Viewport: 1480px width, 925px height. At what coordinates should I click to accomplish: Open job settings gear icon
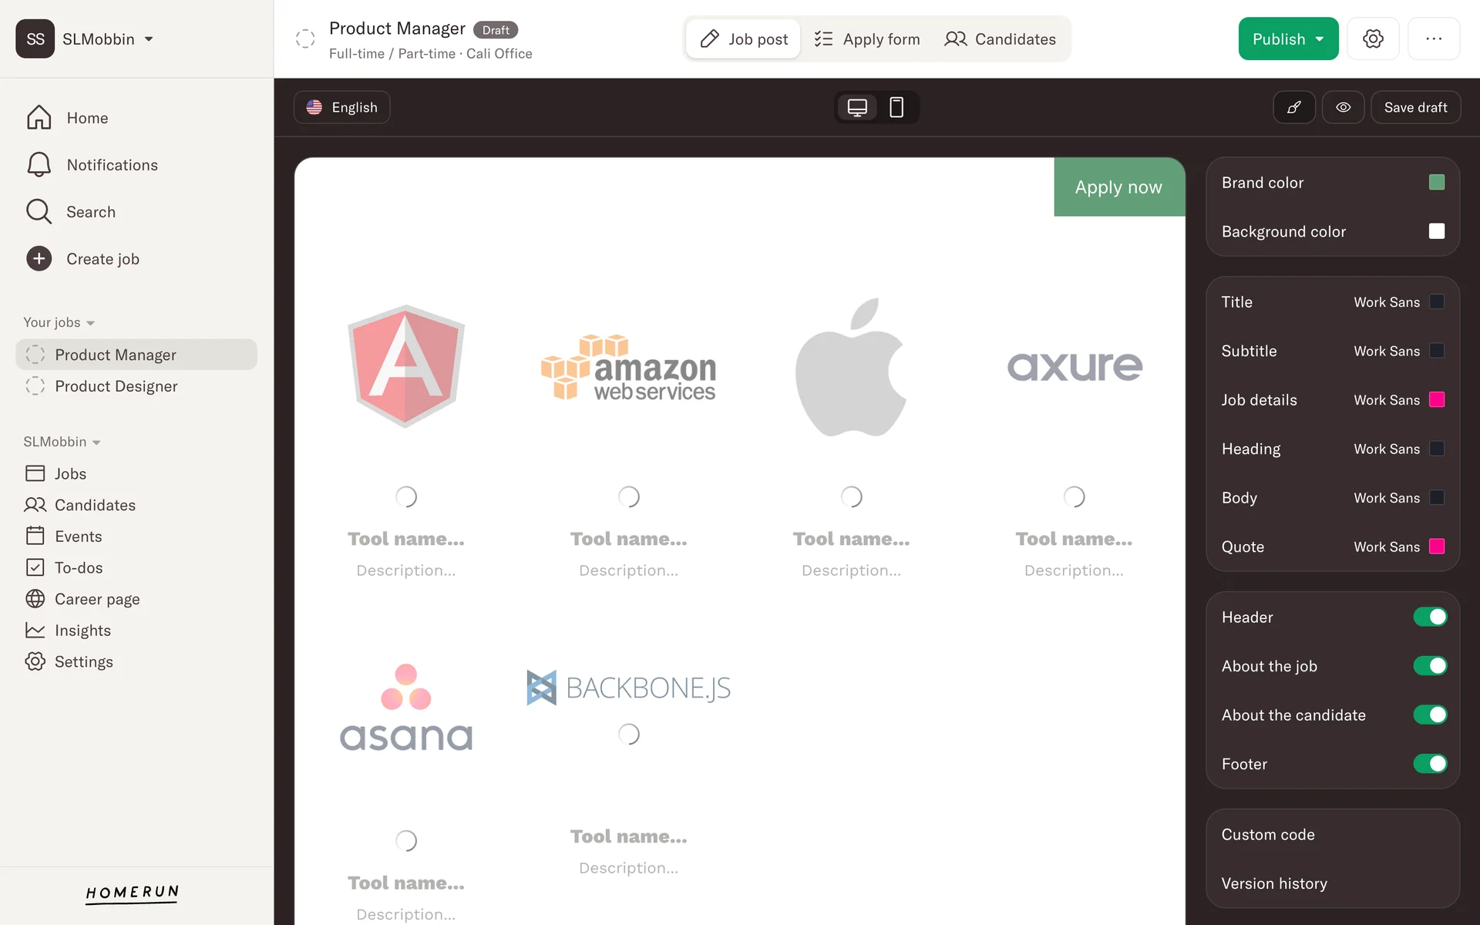tap(1372, 39)
